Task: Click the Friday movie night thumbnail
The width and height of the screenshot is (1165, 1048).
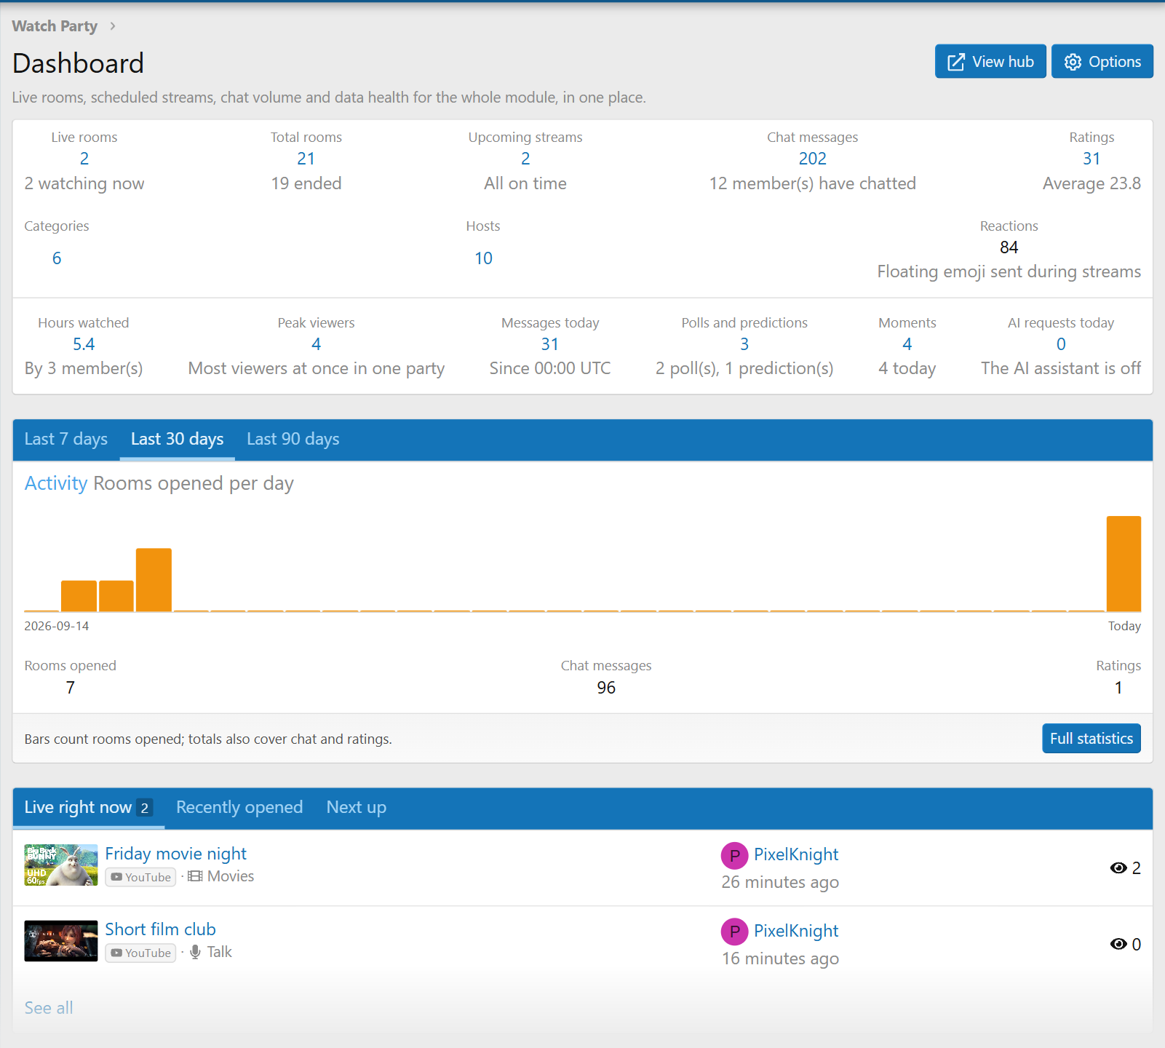Action: click(61, 865)
